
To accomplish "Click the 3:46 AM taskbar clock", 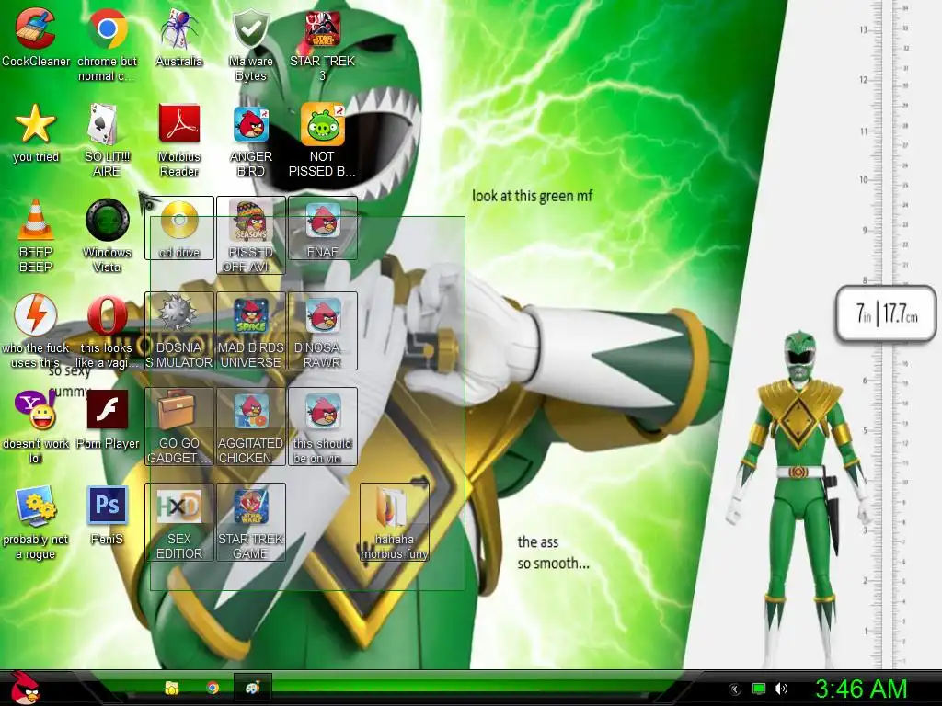I will (x=861, y=689).
